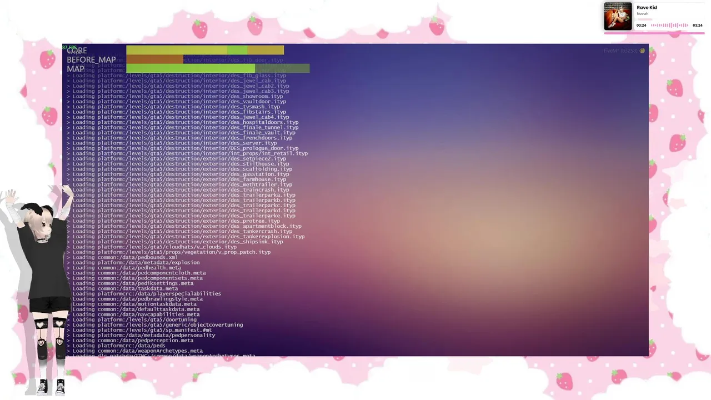Click log line data/metadata/explosion
Screen dimensions: 711x400
[133, 262]
